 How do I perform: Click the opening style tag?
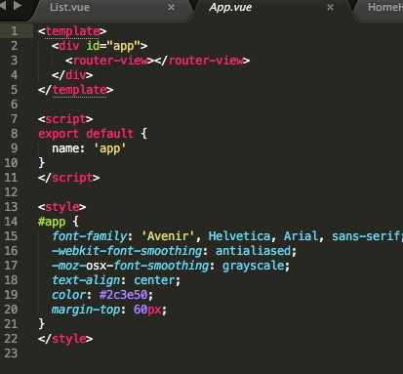(61, 207)
